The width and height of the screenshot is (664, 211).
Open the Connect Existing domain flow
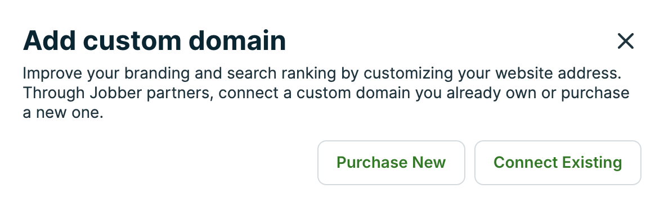tap(558, 163)
